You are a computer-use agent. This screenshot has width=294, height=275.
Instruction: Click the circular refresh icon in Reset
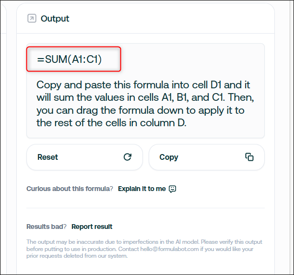[x=128, y=157]
